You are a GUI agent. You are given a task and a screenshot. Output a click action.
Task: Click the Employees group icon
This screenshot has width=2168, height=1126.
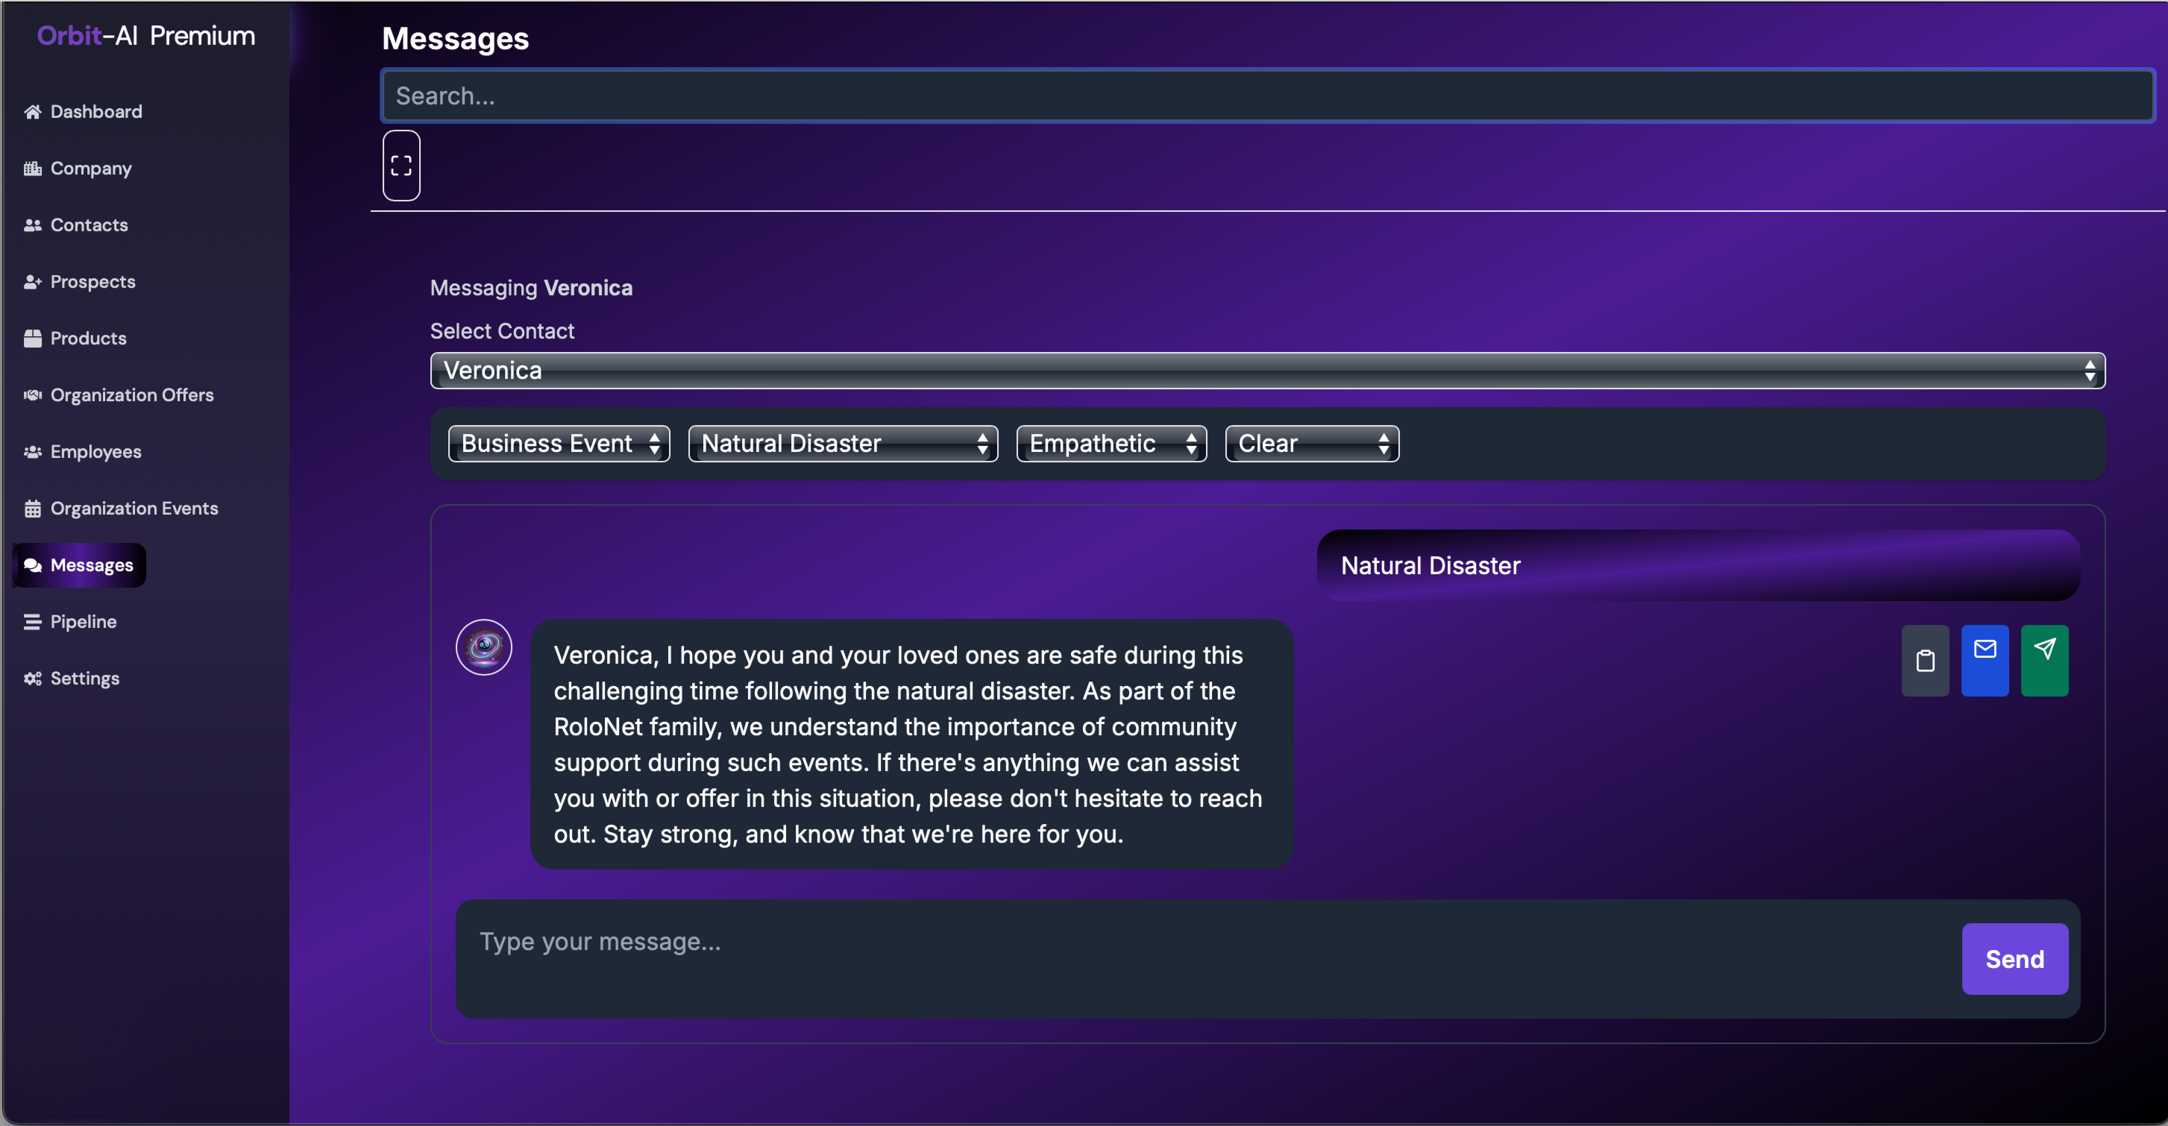(33, 452)
